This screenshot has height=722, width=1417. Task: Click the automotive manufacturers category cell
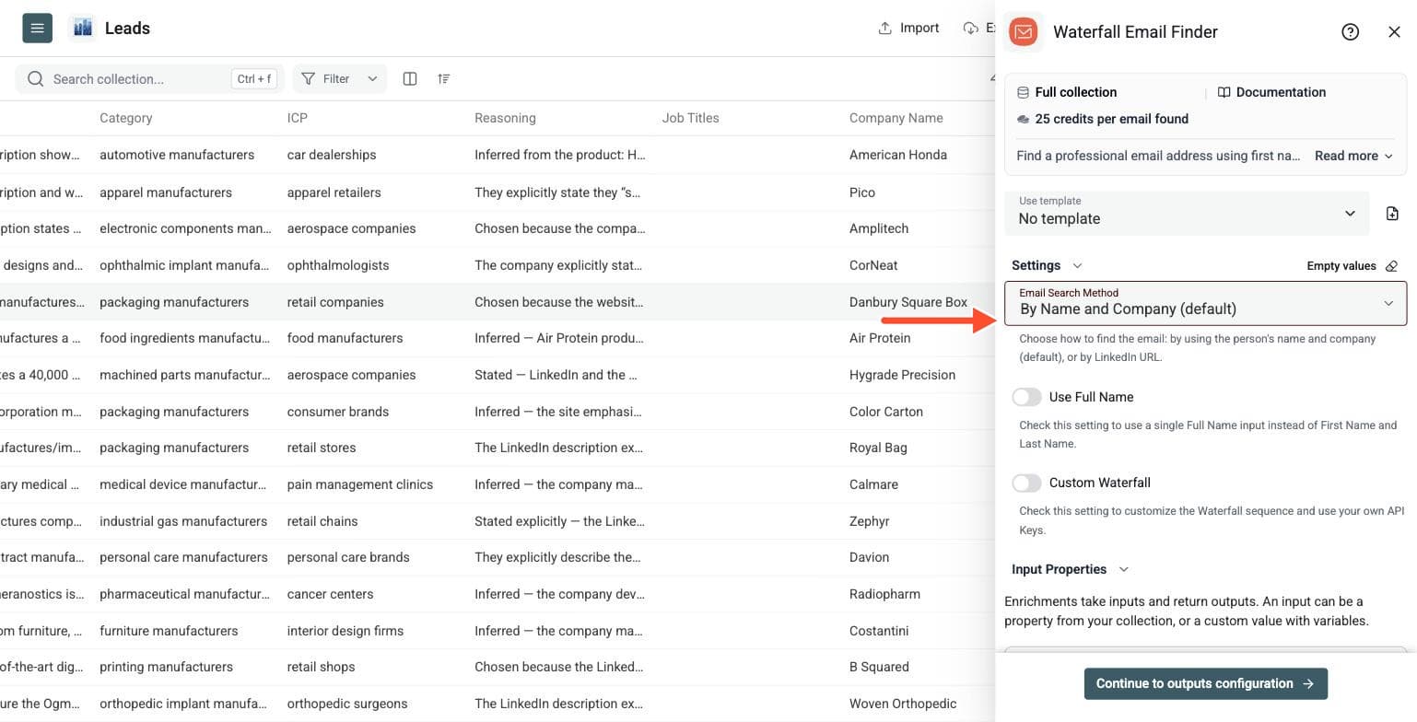(177, 155)
